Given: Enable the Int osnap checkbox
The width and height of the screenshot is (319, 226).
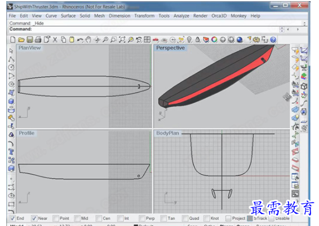Looking at the screenshot, I should (x=120, y=218).
